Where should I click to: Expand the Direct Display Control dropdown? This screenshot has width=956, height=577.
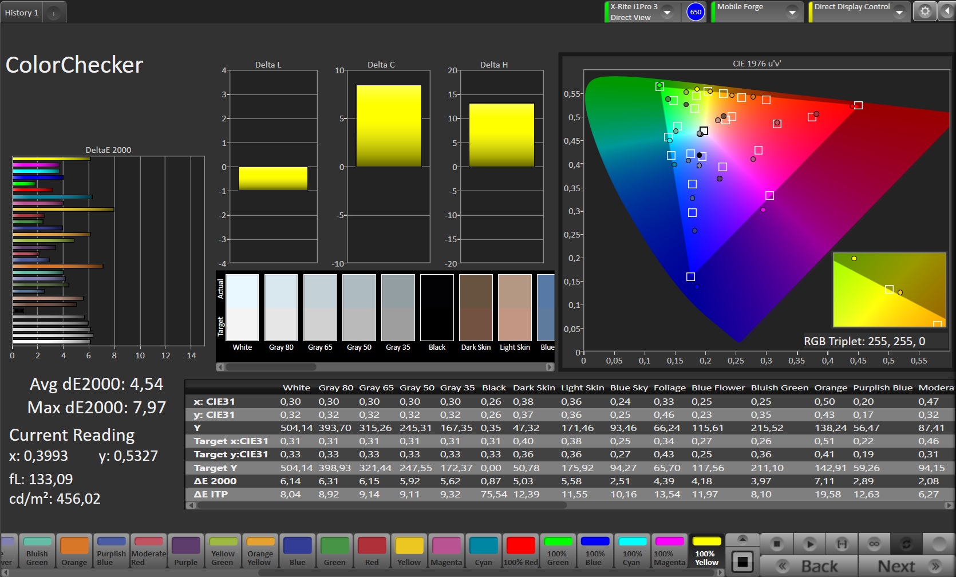pos(899,12)
